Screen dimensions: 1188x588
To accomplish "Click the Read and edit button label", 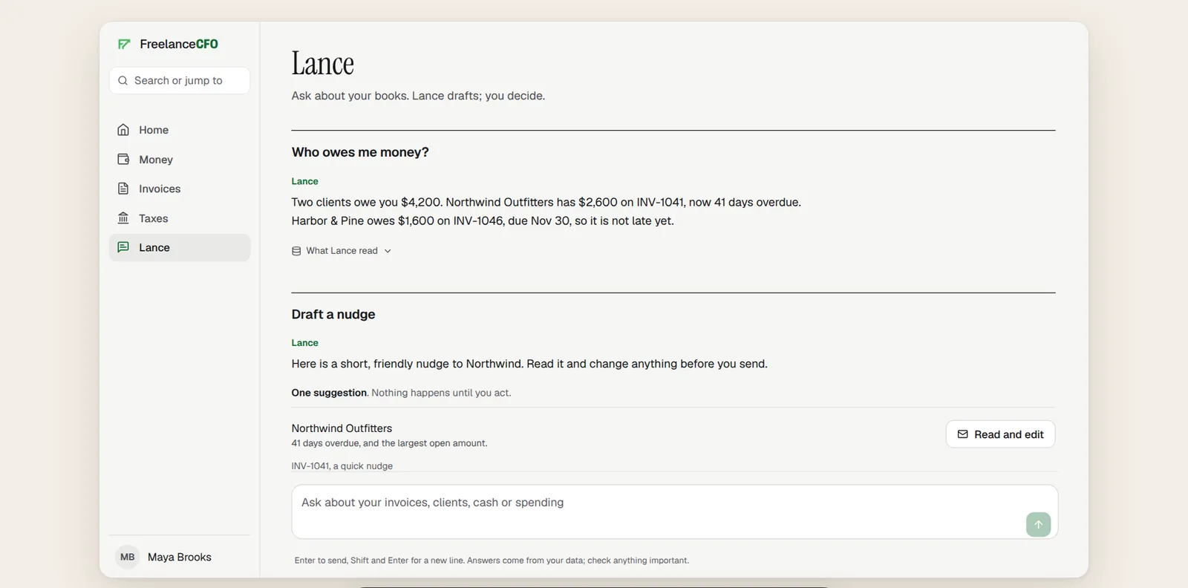I will tap(1008, 434).
